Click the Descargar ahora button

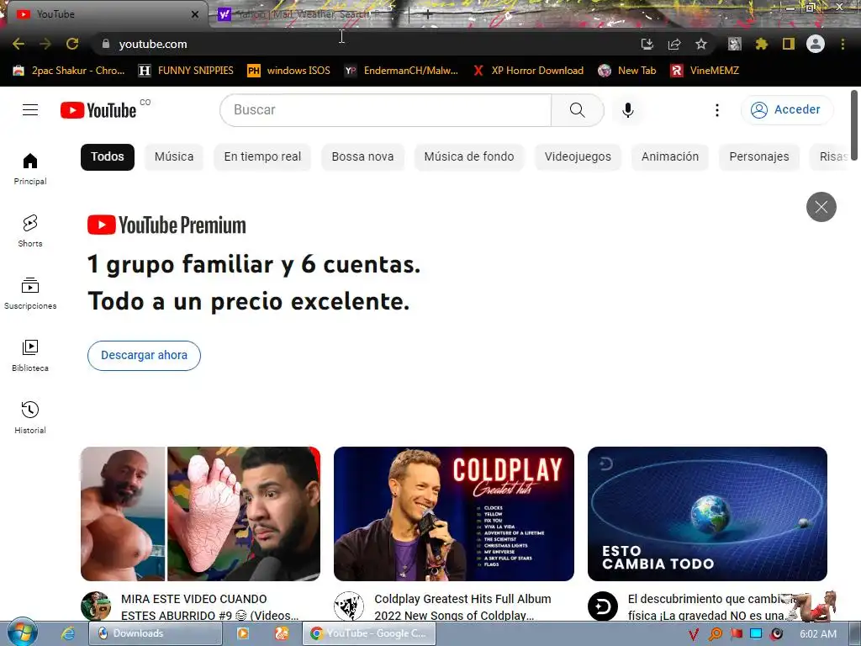click(144, 356)
